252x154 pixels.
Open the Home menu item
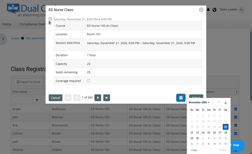tap(7, 24)
